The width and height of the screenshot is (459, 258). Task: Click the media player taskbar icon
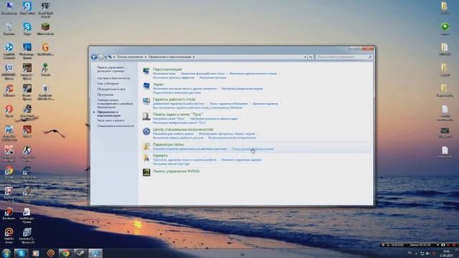tap(36, 253)
